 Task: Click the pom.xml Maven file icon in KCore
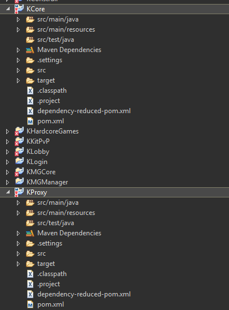coord(30,121)
